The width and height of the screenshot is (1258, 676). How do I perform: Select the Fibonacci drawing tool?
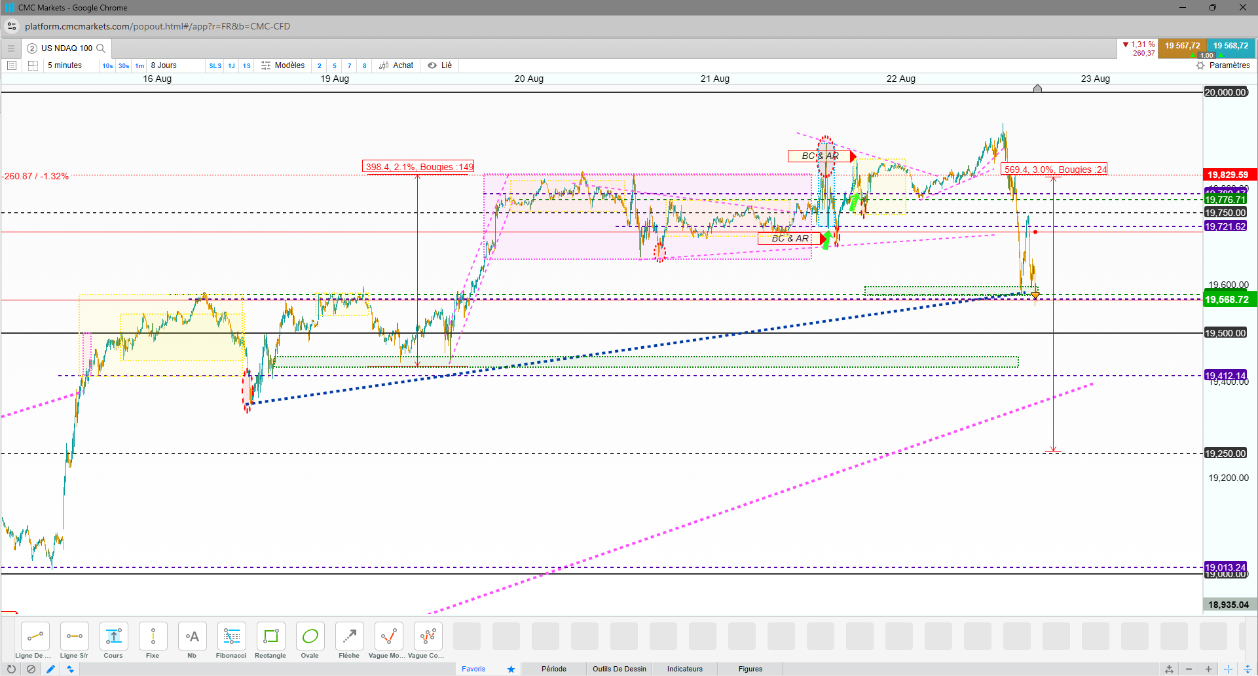pos(231,640)
